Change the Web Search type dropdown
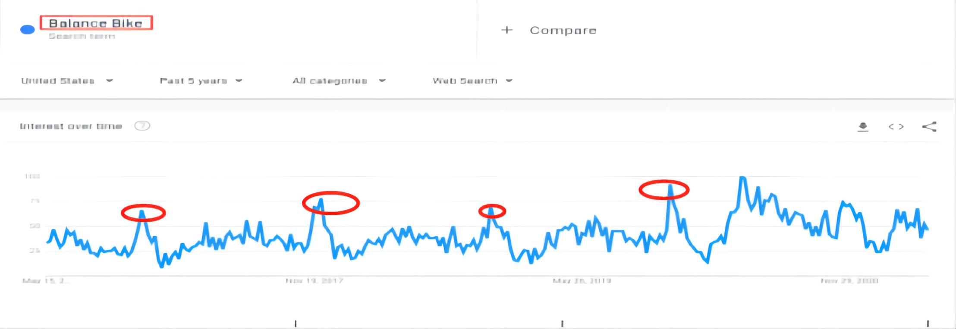956x329 pixels. pyautogui.click(x=472, y=81)
